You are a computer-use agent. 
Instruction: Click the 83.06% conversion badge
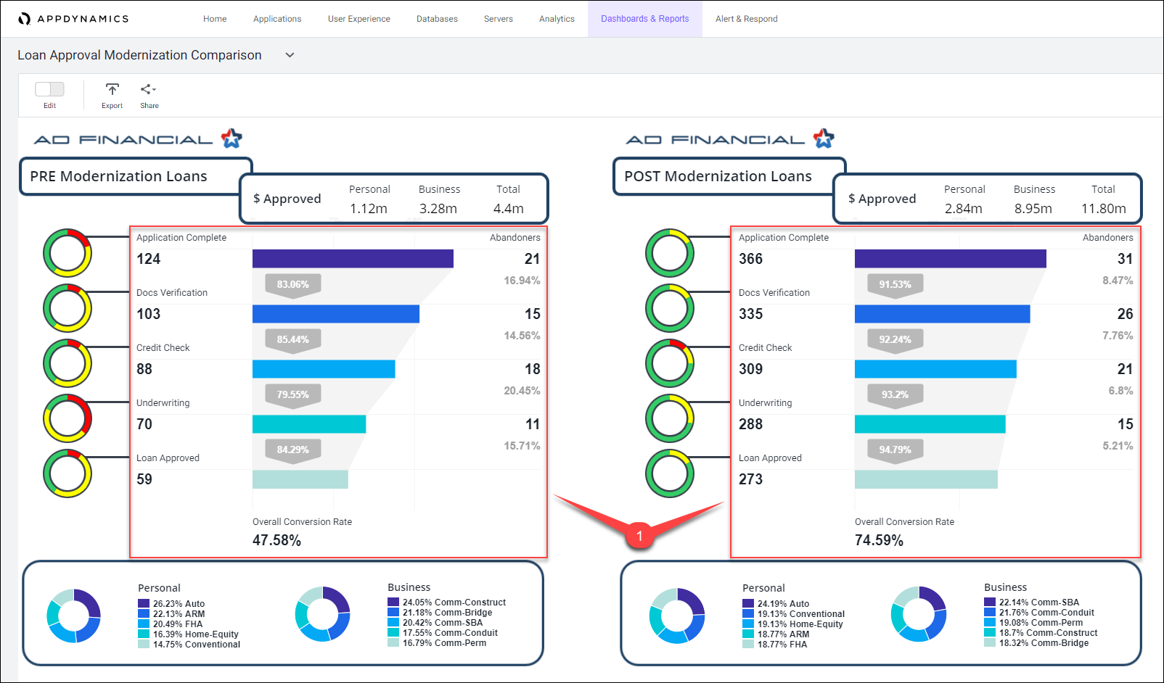pos(292,284)
